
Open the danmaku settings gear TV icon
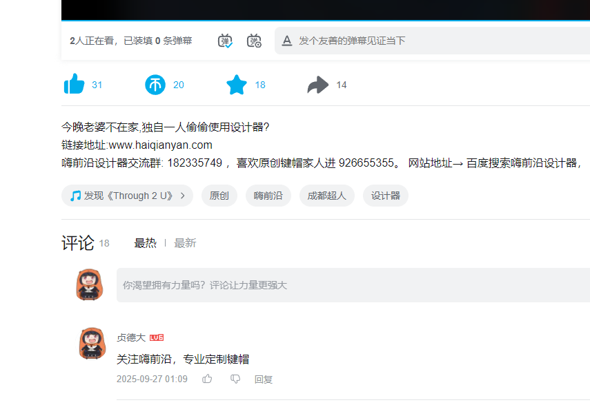click(x=254, y=41)
